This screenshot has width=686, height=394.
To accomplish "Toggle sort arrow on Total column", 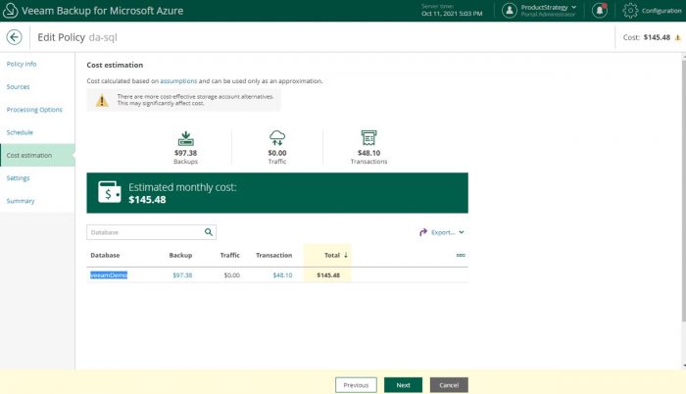I will coord(346,255).
